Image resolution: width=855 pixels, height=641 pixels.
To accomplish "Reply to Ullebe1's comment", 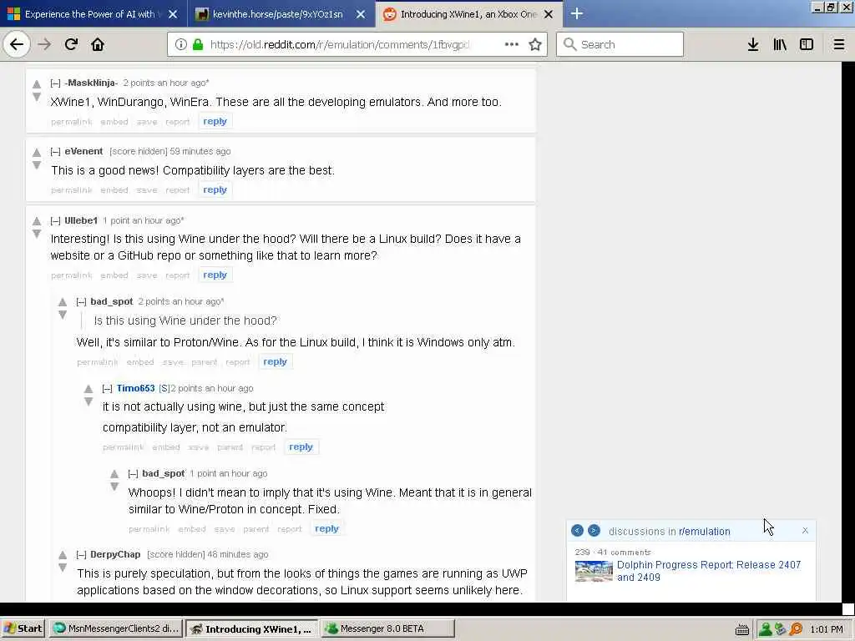I will (215, 275).
